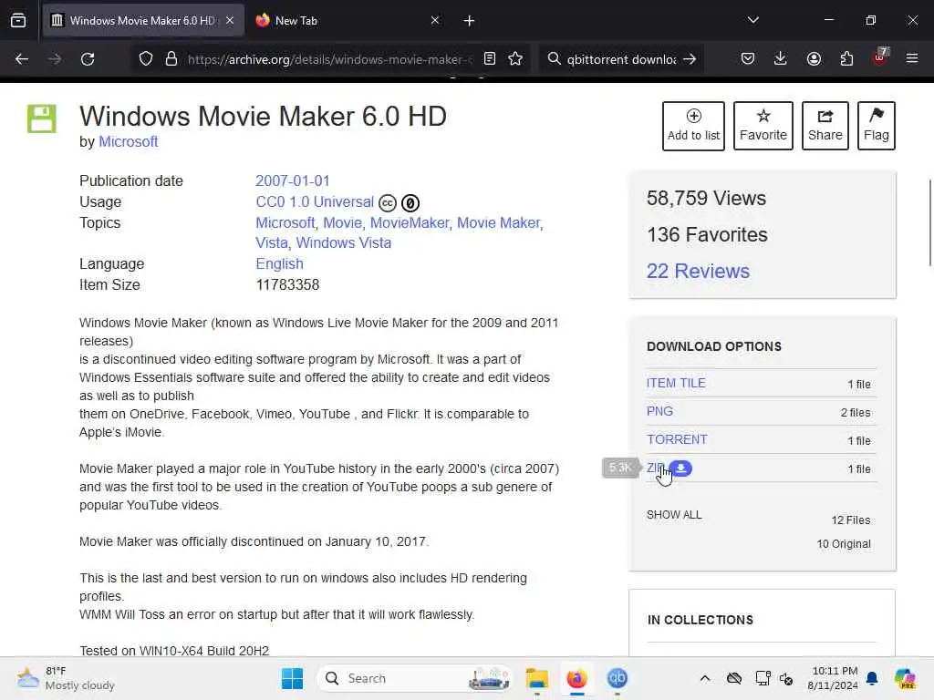Open the Windows Start menu
934x700 pixels.
292,678
